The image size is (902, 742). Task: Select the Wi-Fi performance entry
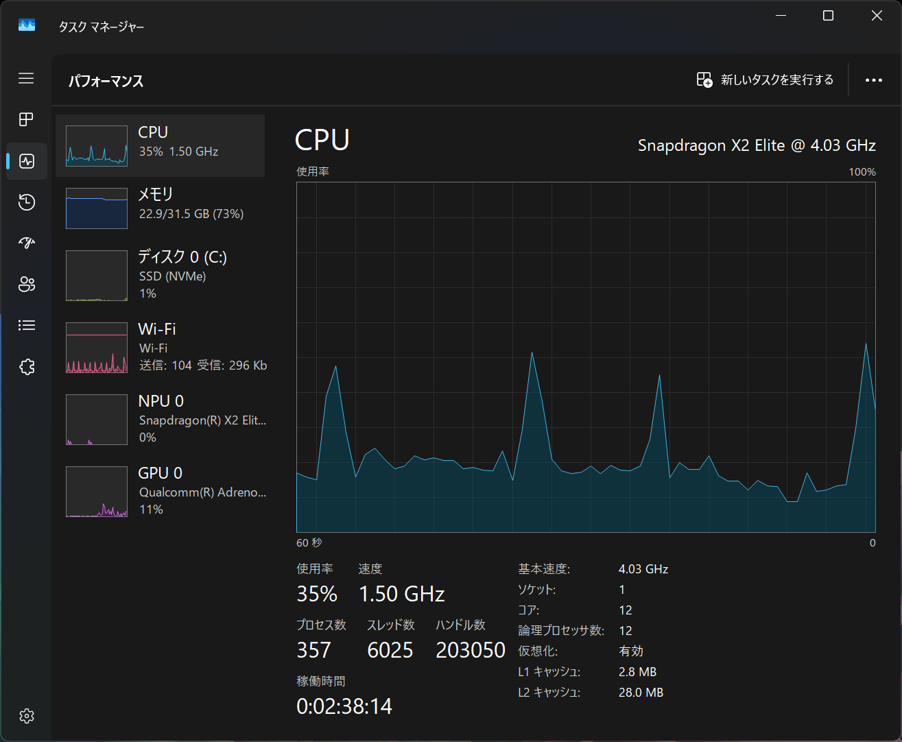pos(160,347)
